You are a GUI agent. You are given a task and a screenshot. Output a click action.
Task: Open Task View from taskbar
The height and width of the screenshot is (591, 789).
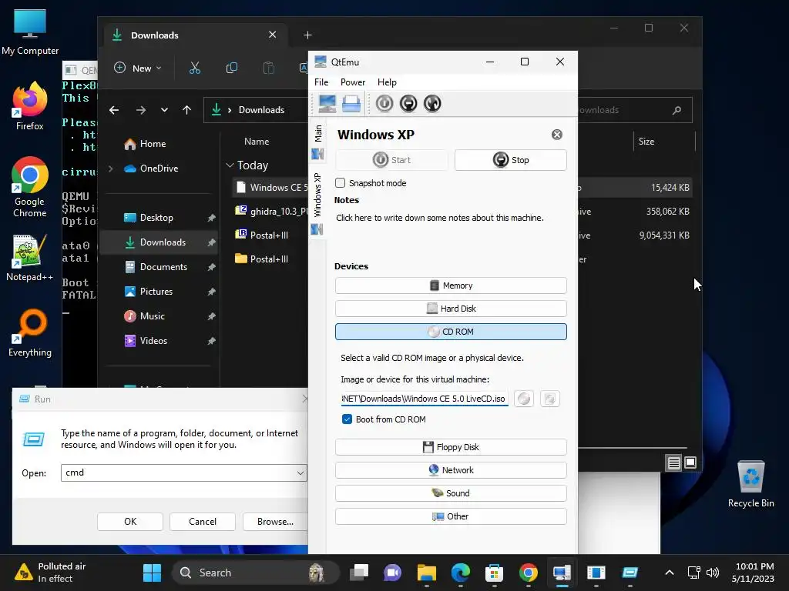(x=359, y=573)
